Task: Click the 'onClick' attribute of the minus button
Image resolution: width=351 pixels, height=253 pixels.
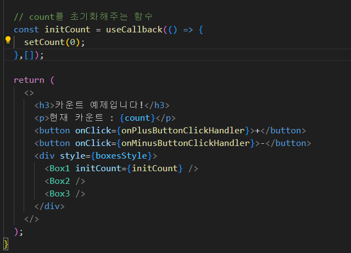Action: (93, 143)
